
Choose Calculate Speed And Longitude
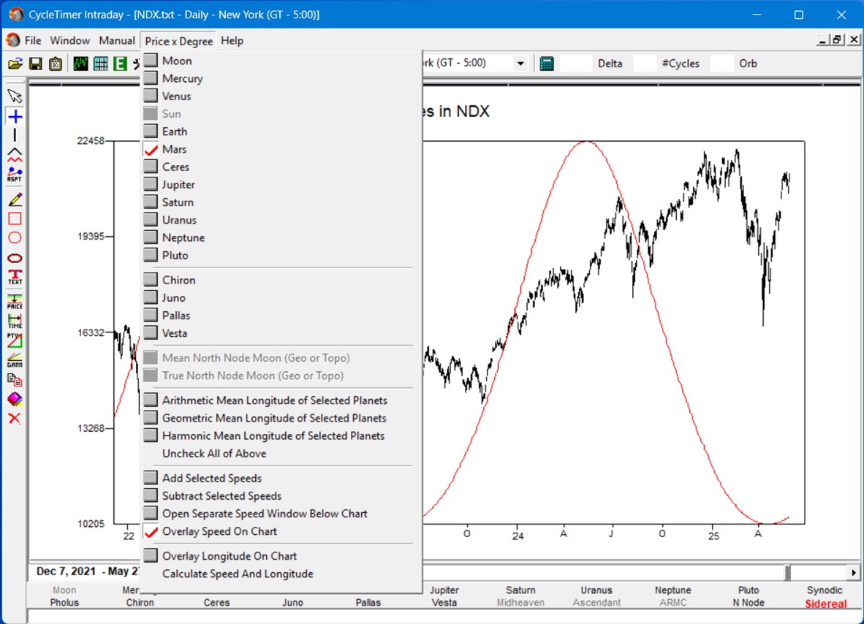coord(238,574)
